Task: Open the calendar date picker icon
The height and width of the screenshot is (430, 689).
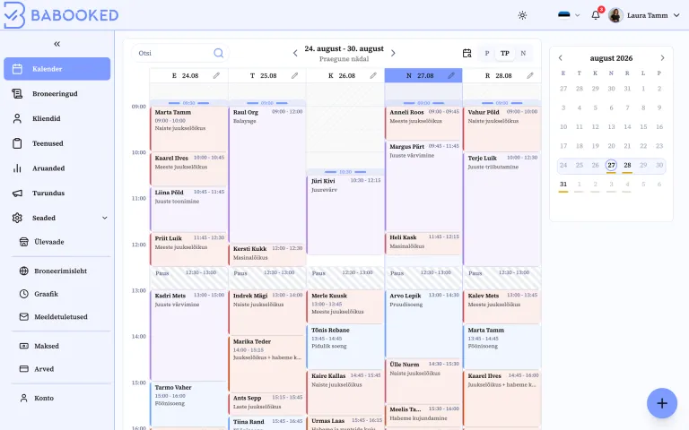Action: (x=467, y=53)
